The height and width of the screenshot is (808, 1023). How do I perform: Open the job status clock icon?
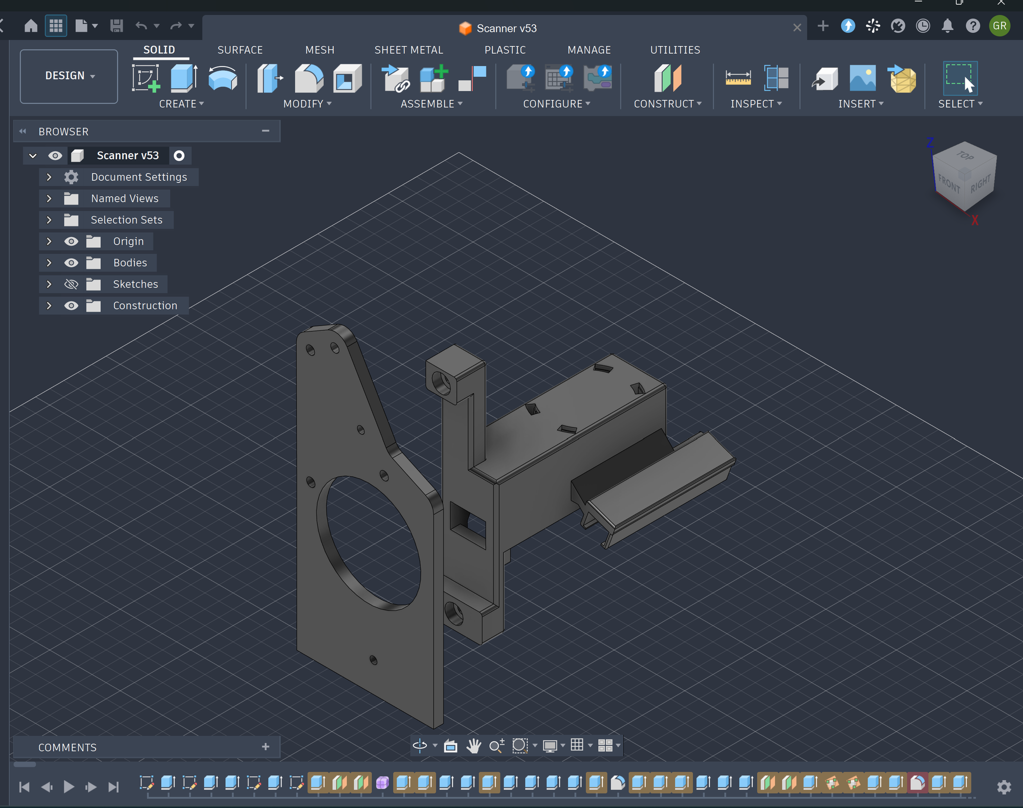923,26
